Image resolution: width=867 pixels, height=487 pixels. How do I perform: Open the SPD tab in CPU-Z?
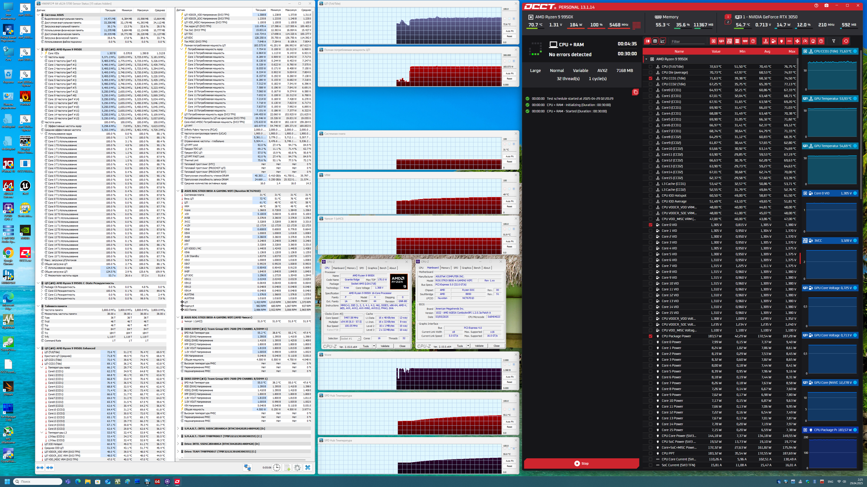pyautogui.click(x=362, y=268)
